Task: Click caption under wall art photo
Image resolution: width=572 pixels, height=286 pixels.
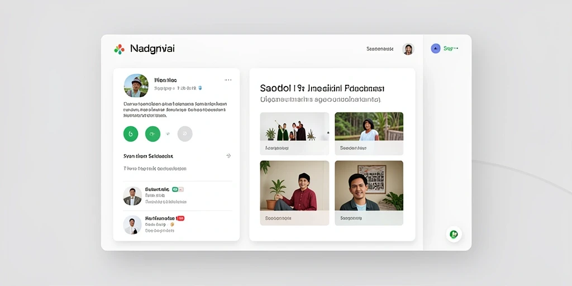Action: coord(351,218)
